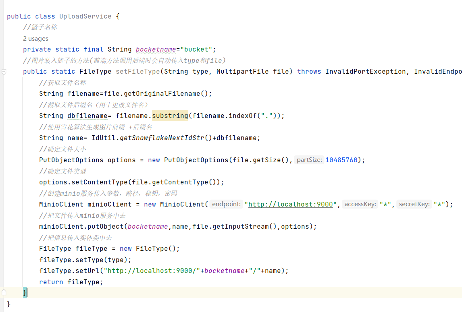Click the partSize: parameter hint
Image resolution: width=462 pixels, height=312 pixels.
(x=309, y=160)
